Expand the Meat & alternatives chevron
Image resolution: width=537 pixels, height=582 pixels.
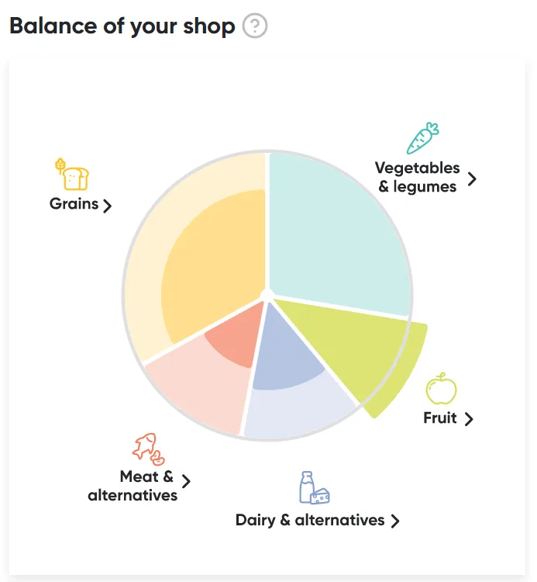186,481
